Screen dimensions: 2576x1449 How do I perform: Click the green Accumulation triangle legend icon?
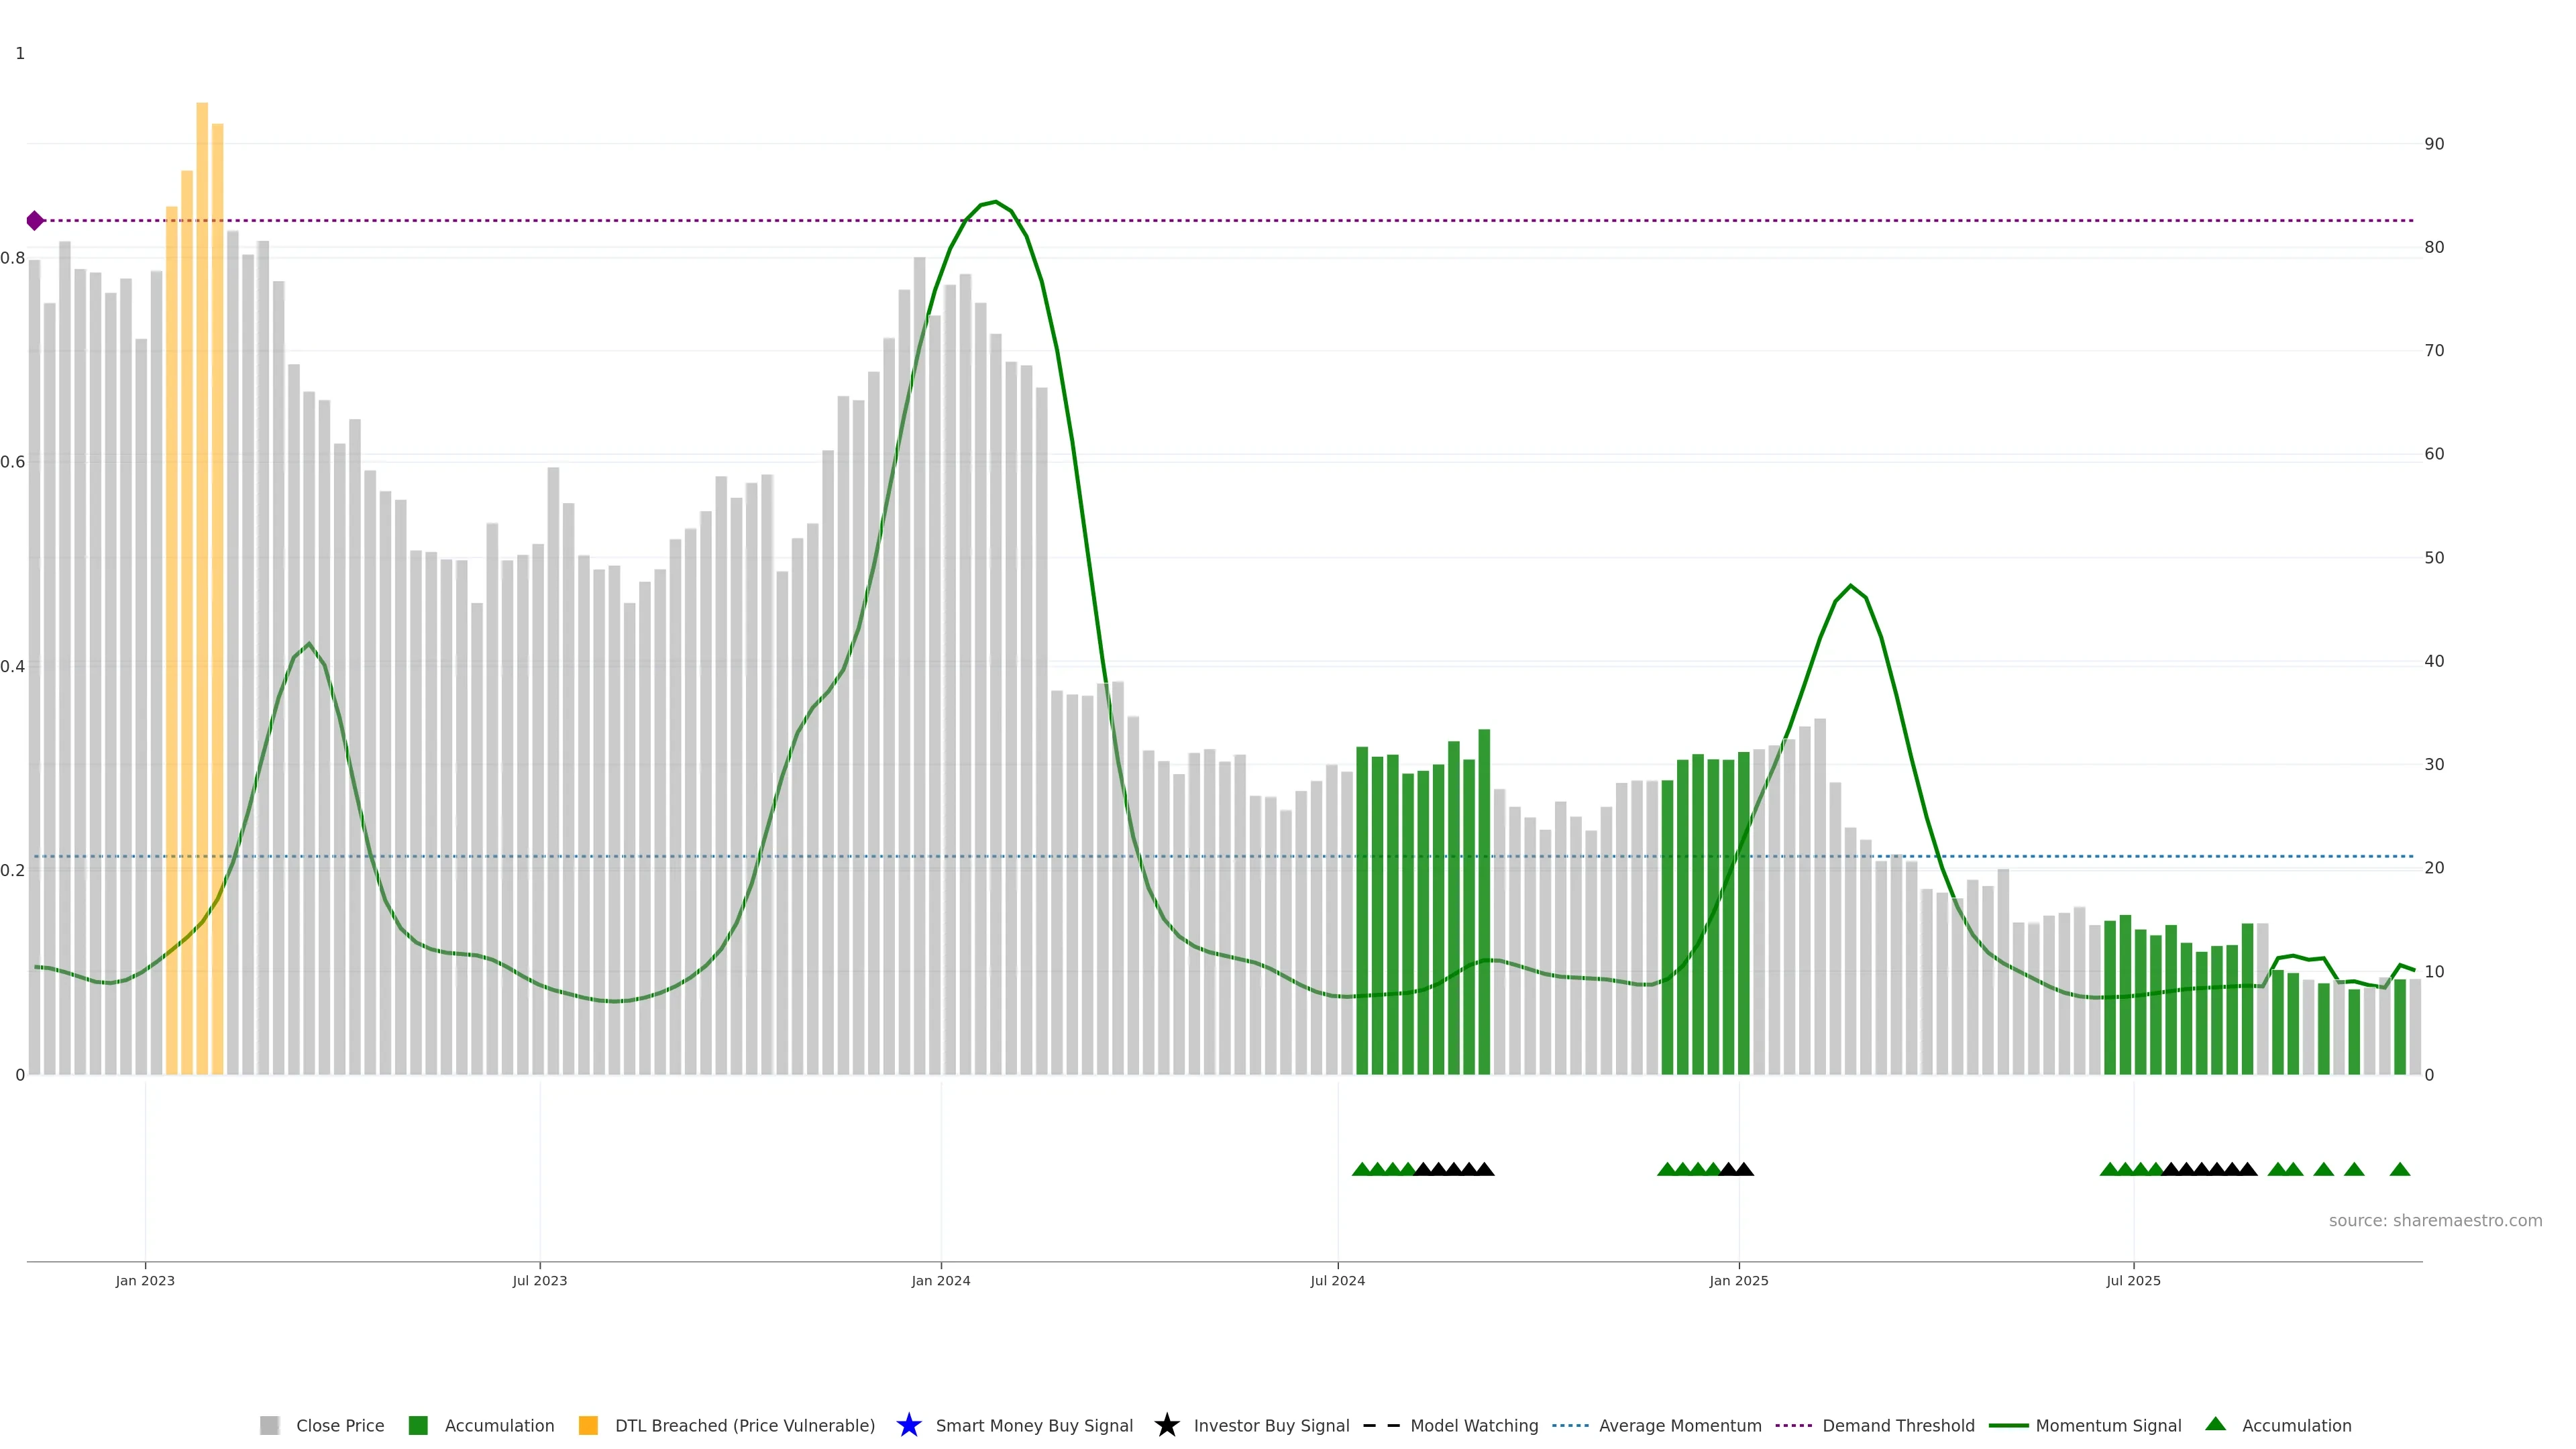2215,1424
